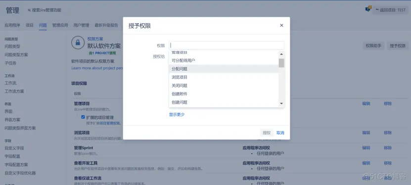Open the 项目 tab
This screenshot has width=411, height=185.
tap(30, 25)
